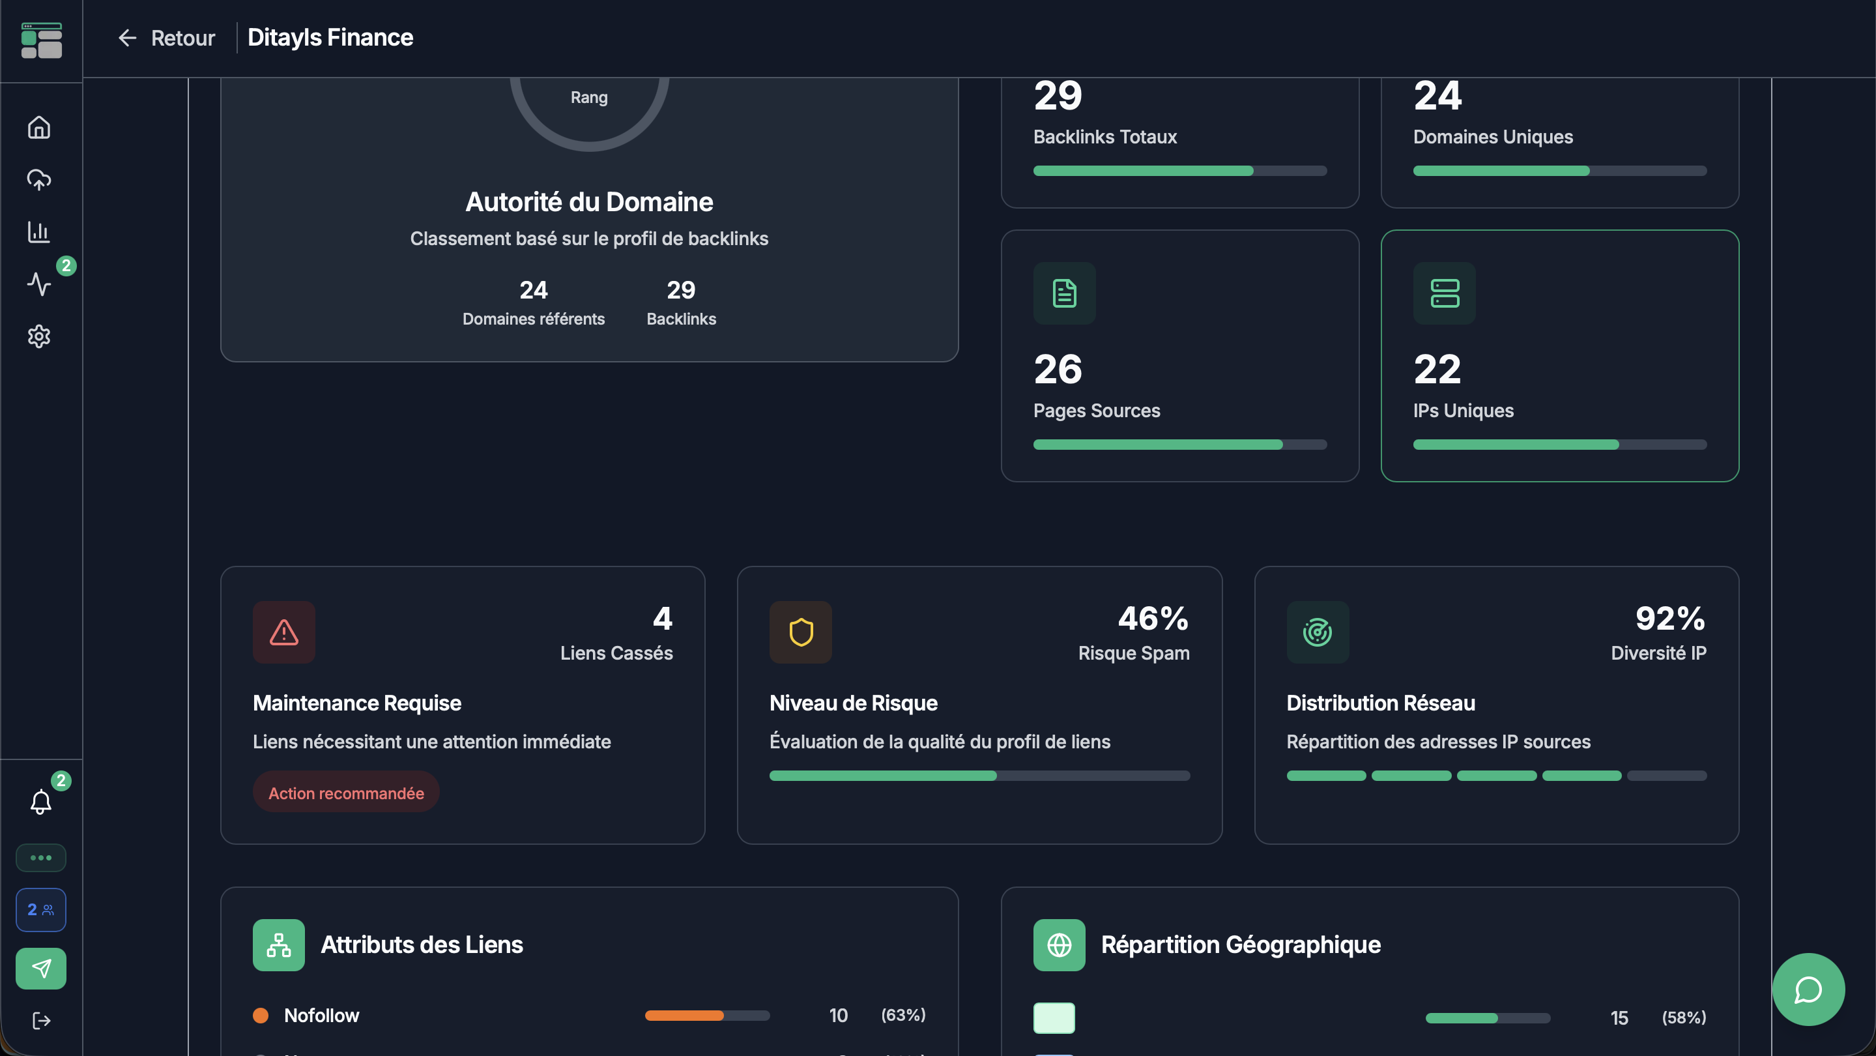Click the logout icon at sidebar bottom
This screenshot has height=1056, width=1876.
click(41, 1020)
